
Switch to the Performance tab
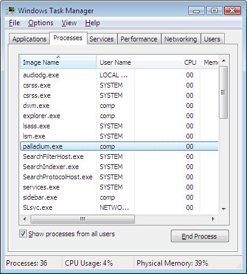139,39
